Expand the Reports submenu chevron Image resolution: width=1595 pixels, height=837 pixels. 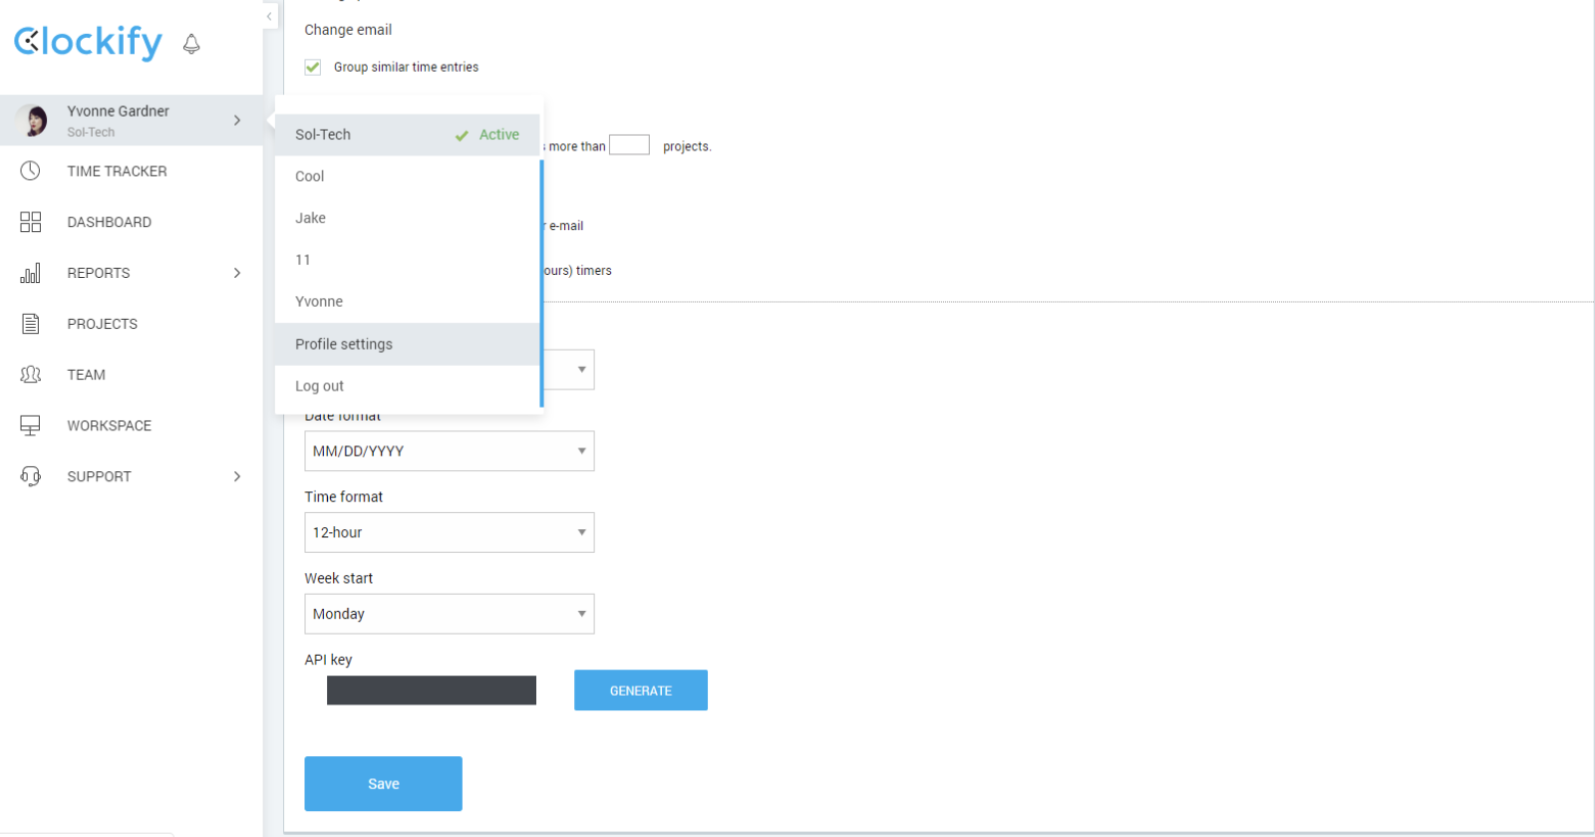237,273
